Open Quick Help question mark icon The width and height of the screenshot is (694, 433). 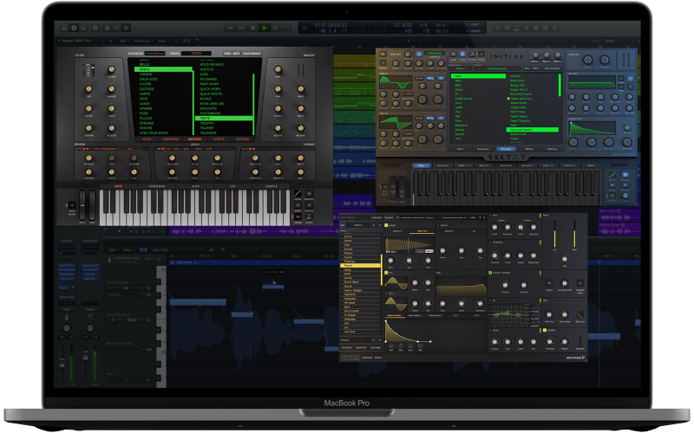(x=95, y=28)
